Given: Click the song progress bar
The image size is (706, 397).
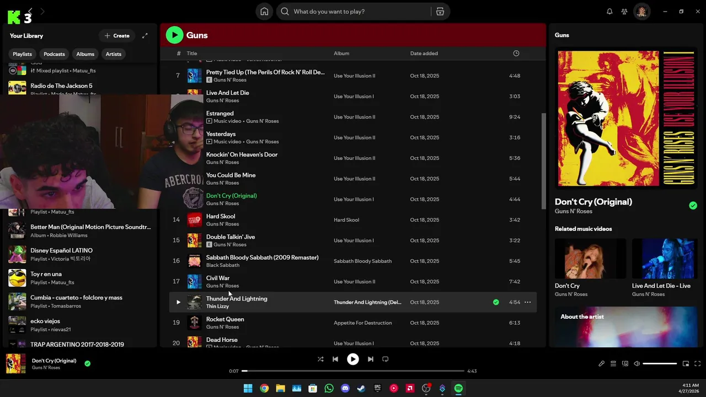Looking at the screenshot, I should pyautogui.click(x=353, y=371).
